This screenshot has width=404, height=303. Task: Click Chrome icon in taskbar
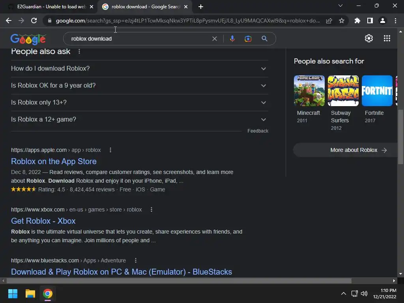click(48, 294)
